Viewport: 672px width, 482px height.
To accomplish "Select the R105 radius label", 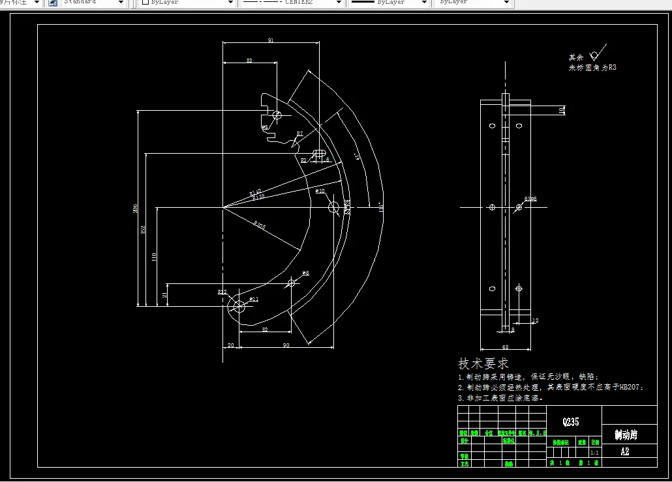I will pos(260,225).
